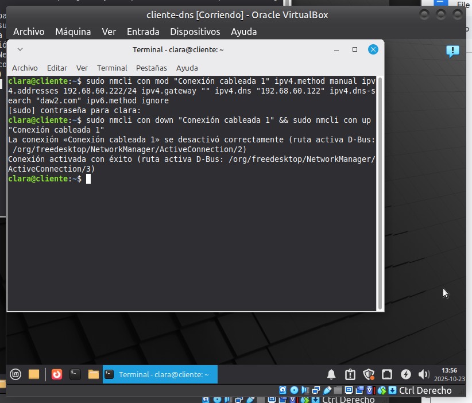Click the terminal command prompt line

pyautogui.click(x=172, y=179)
